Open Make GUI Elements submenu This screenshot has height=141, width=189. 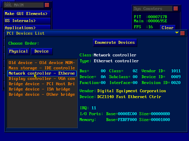27,14
